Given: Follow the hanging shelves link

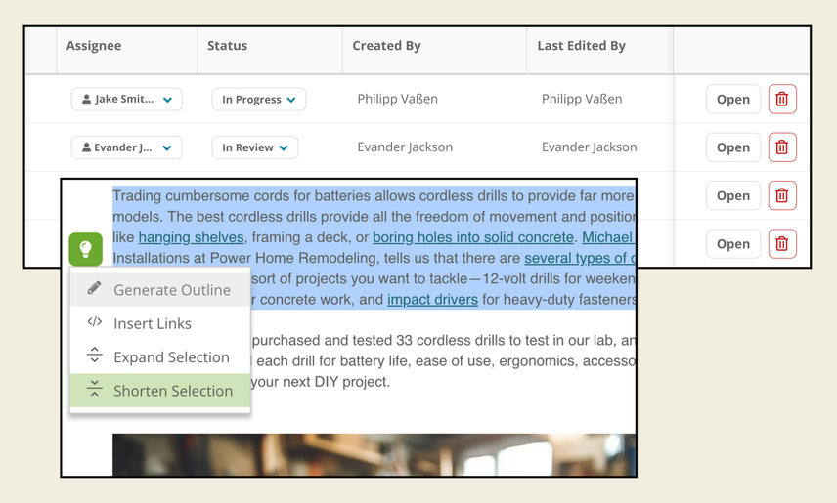Looking at the screenshot, I should (191, 237).
